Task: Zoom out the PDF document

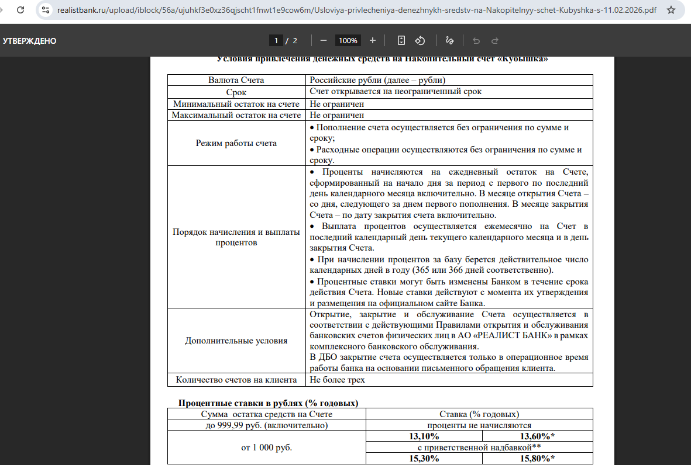Action: (324, 40)
